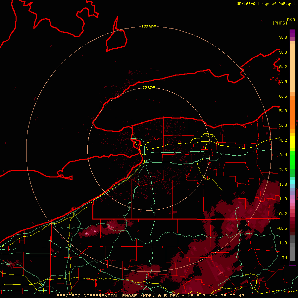Click the [PHAS] units label
The width and height of the screenshot is (298, 298).
click(280, 23)
